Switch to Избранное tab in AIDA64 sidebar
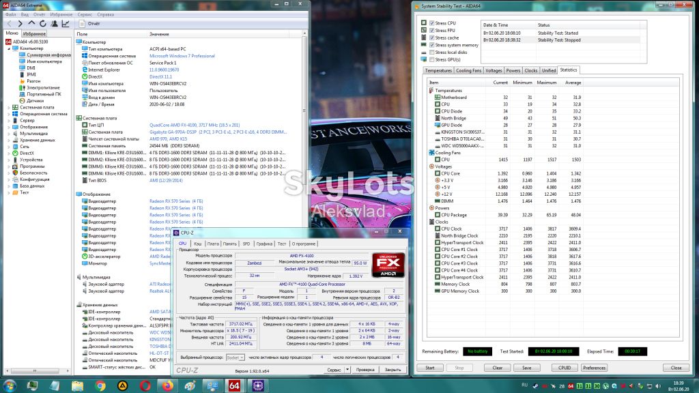This screenshot has height=393, width=699. (34, 33)
